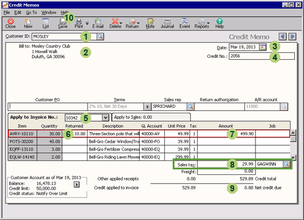Open the Reports toolbar button

coord(202,23)
